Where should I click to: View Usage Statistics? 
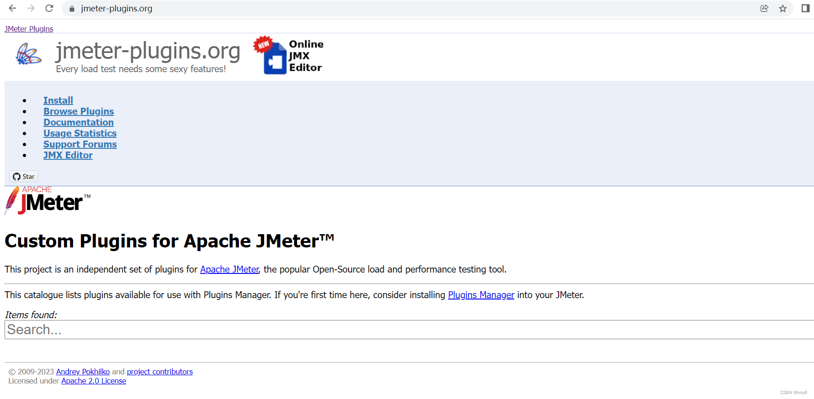point(80,133)
